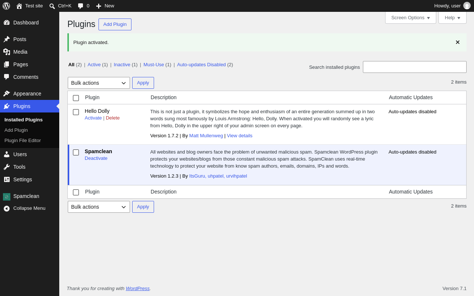Expand the Help tab dropdown

(453, 17)
